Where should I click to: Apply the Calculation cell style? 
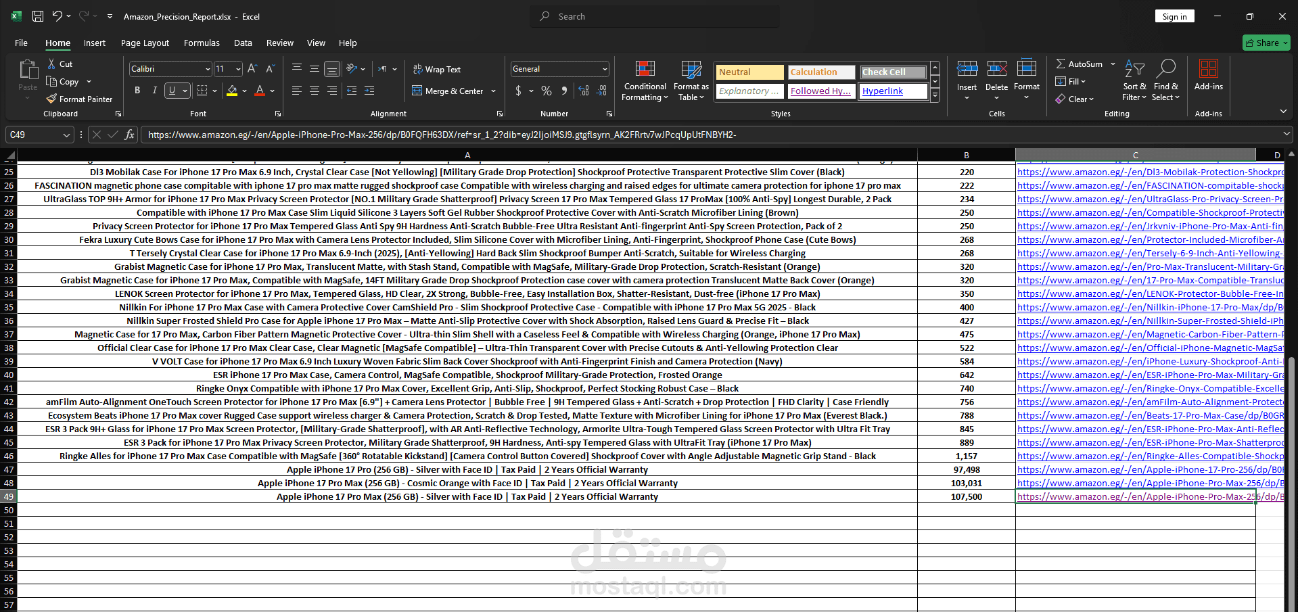point(821,72)
